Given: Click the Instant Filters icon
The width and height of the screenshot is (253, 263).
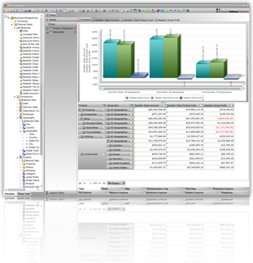Looking at the screenshot, I should pyautogui.click(x=47, y=193).
